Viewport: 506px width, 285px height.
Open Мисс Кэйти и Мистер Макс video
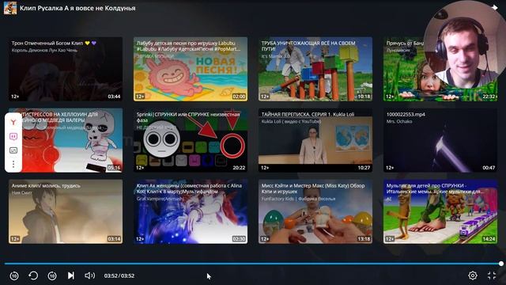[x=315, y=211]
